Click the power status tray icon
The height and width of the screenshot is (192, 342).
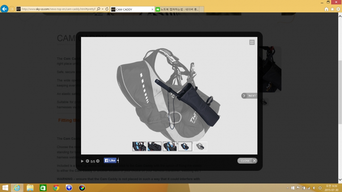click(x=303, y=188)
